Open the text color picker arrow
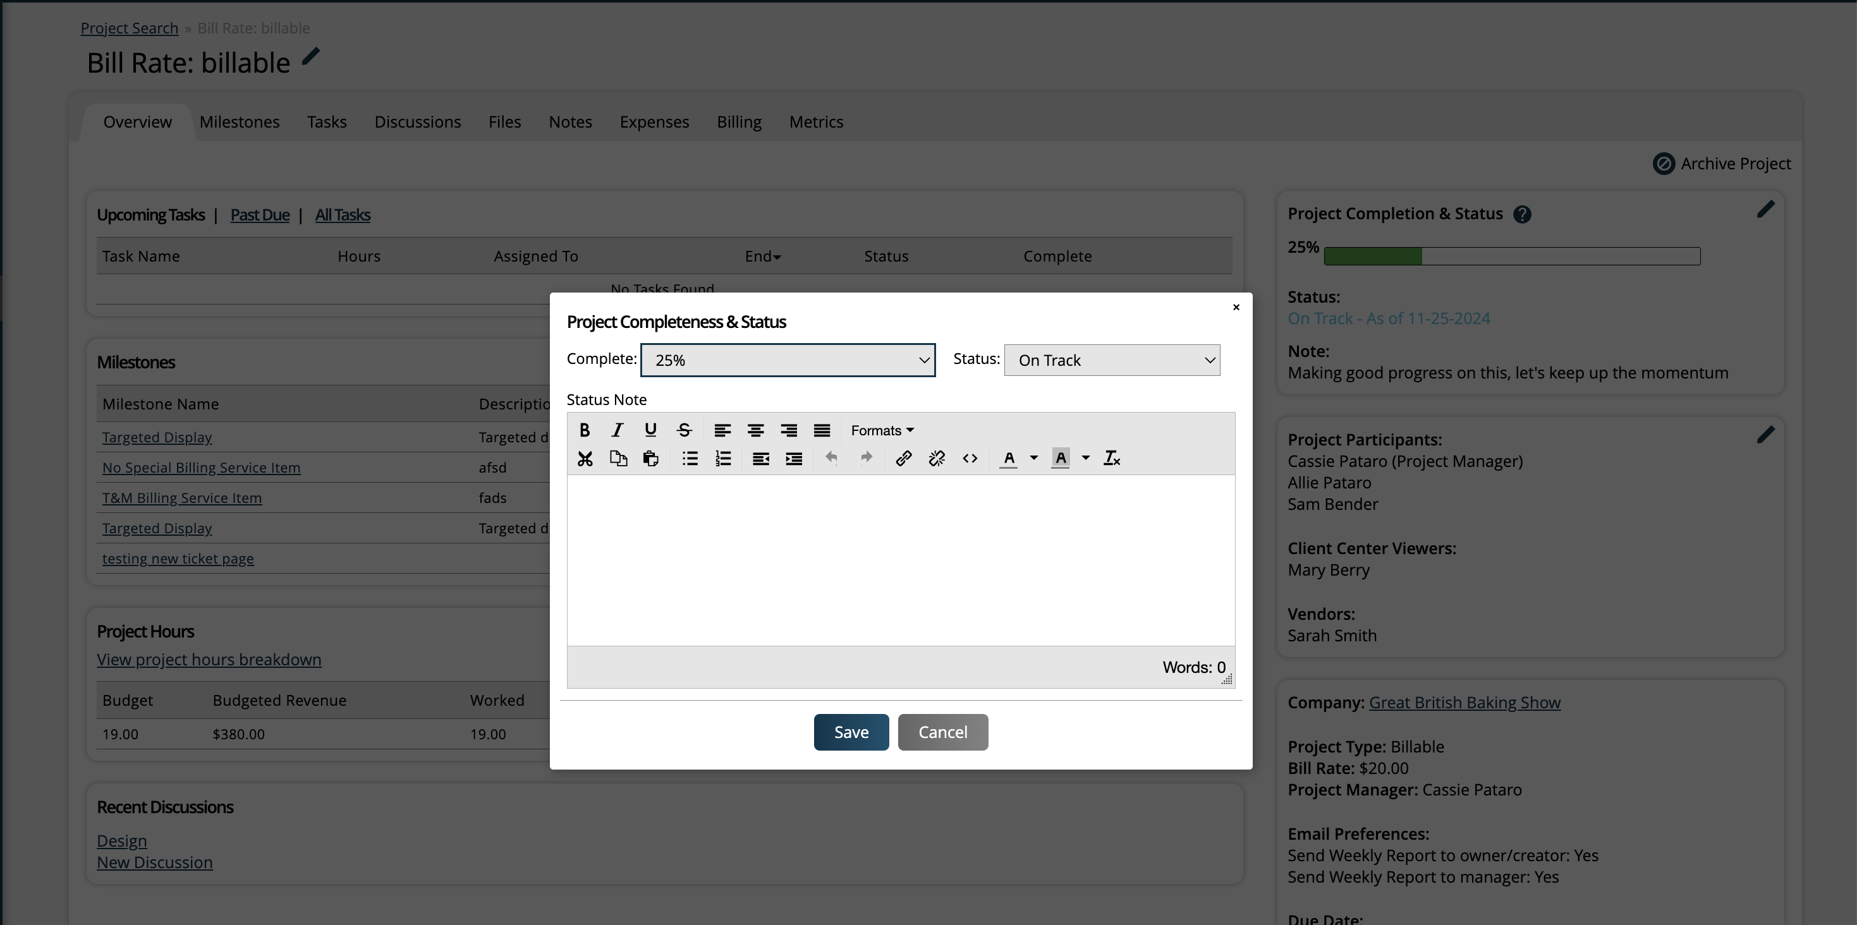Image resolution: width=1857 pixels, height=925 pixels. [x=1034, y=458]
